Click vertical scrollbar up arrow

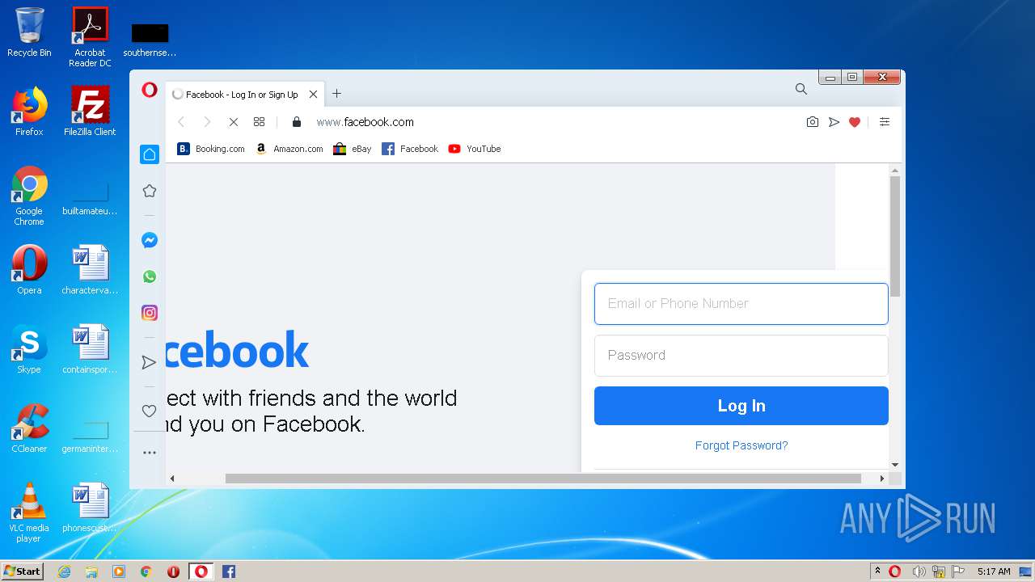point(895,170)
